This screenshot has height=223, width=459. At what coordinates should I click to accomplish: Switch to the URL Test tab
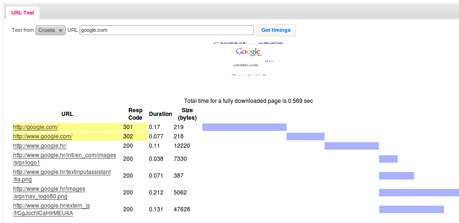(x=22, y=13)
